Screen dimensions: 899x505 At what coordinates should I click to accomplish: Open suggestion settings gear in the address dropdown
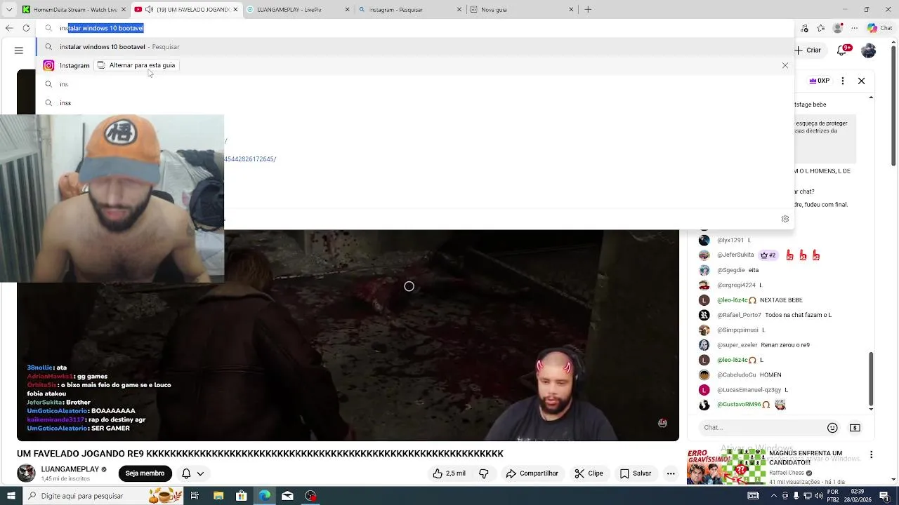[785, 219]
